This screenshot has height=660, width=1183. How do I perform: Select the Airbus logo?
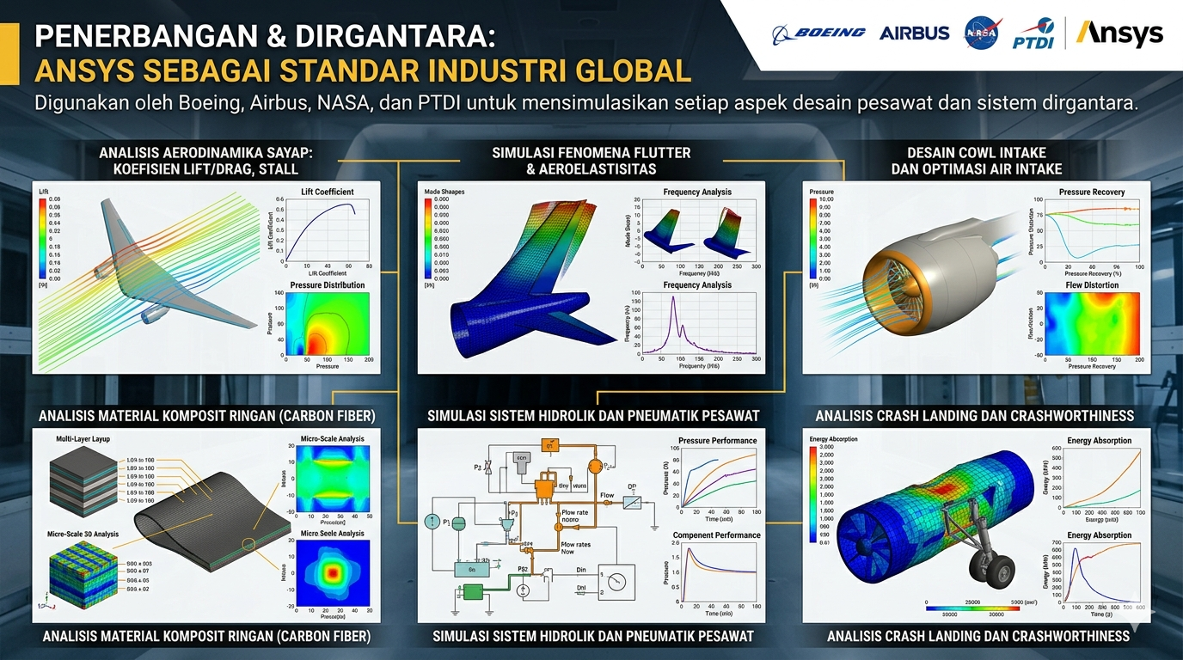point(916,33)
